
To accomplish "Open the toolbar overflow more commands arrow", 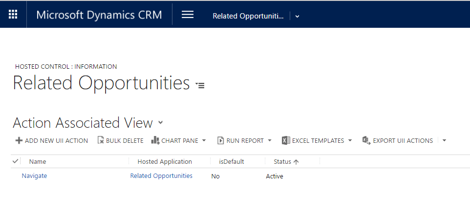I will tap(444, 140).
